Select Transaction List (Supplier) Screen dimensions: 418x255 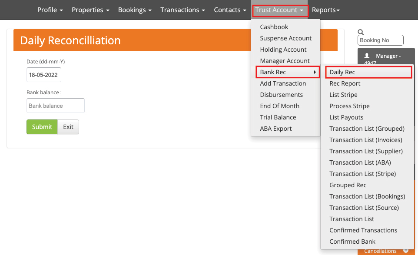click(366, 151)
